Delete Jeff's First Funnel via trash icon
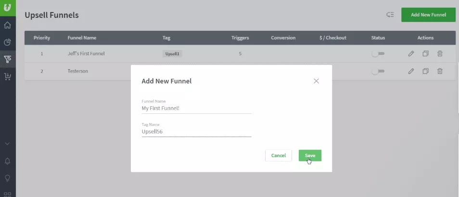This screenshot has height=197, width=459. pyautogui.click(x=440, y=54)
